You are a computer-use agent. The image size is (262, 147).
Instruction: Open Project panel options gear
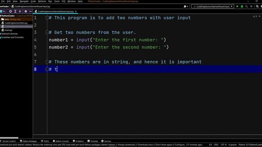25,11
